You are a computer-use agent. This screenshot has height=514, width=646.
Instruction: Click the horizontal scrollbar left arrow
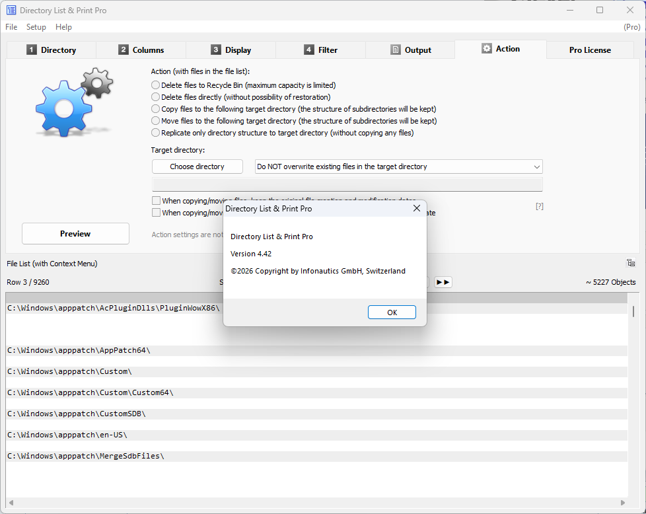coord(11,503)
